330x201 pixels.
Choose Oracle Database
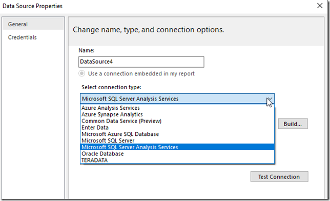pyautogui.click(x=177, y=154)
